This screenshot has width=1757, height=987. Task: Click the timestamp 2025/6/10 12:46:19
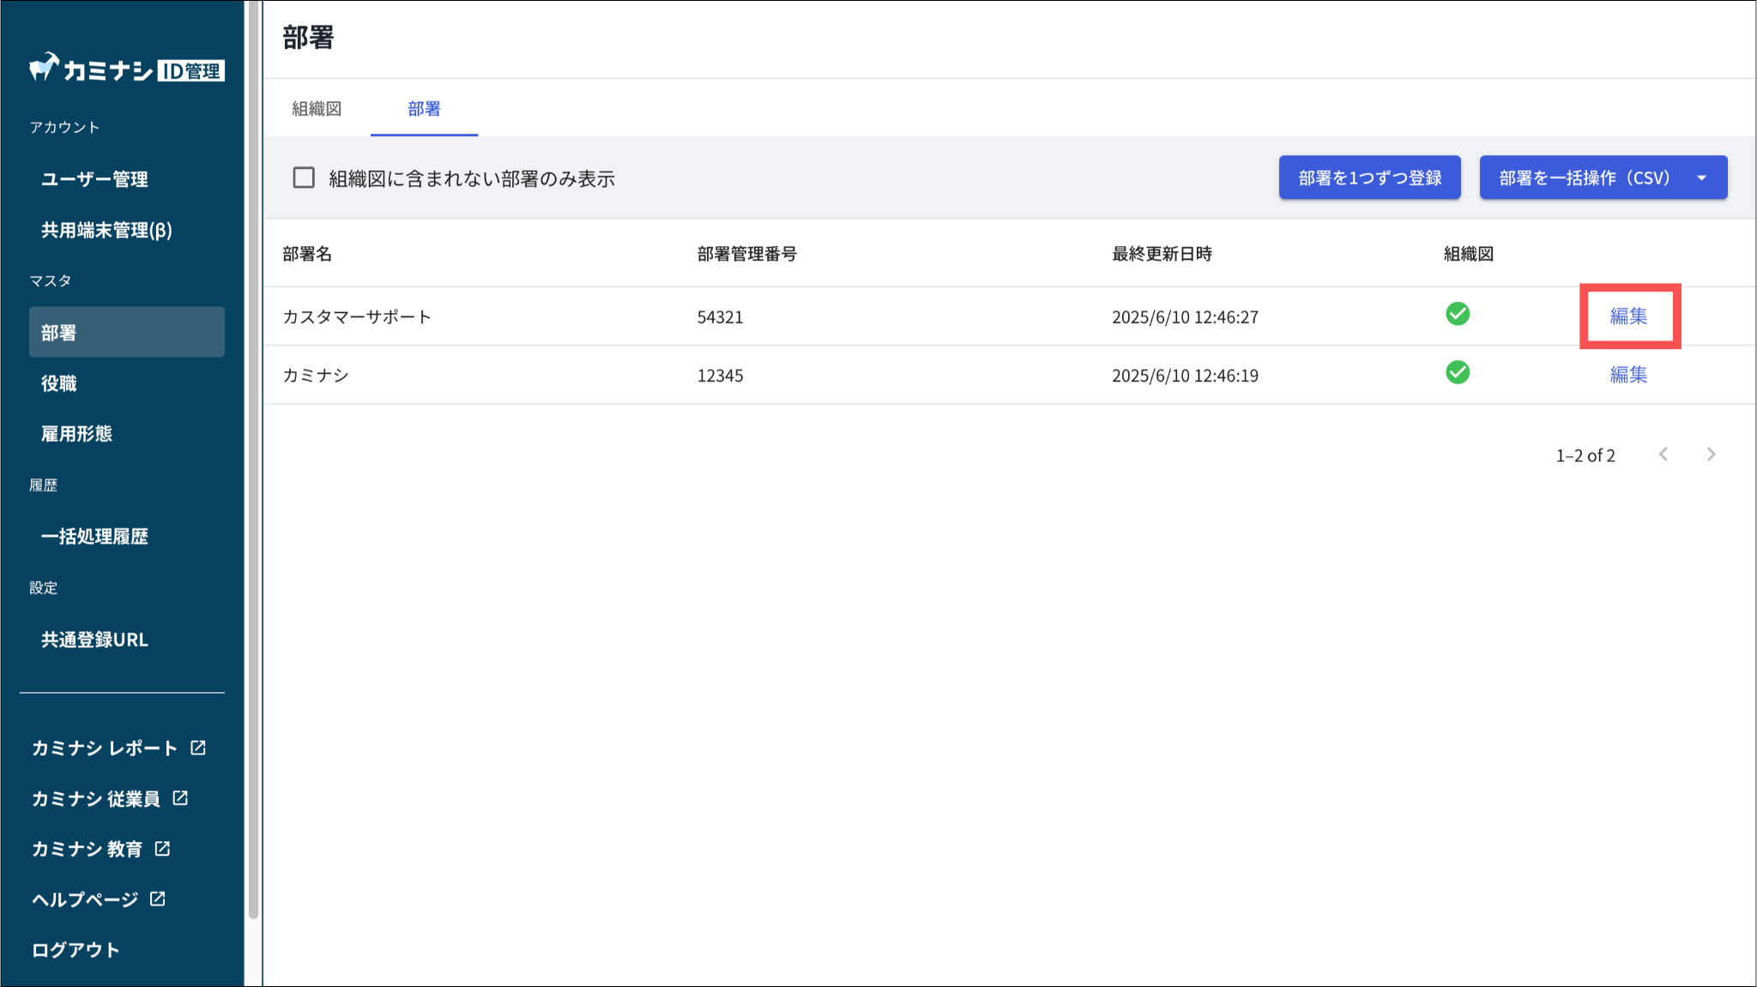[x=1185, y=376]
